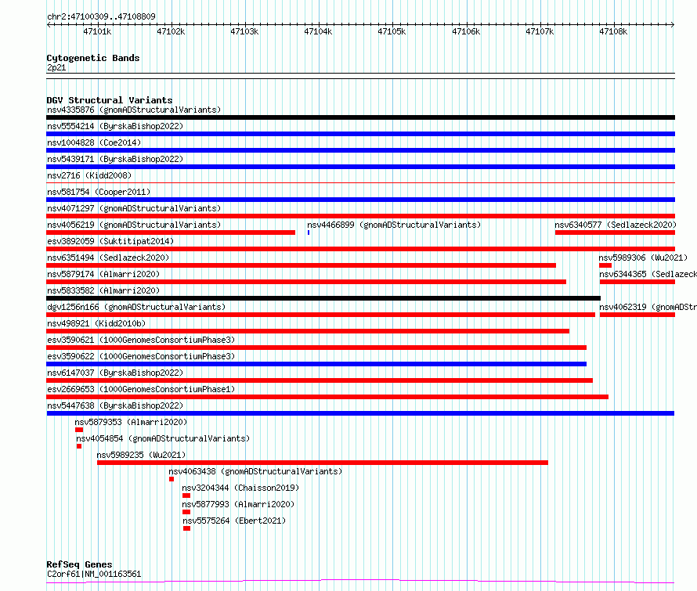
Task: Click the tiny blue mark of nsv4466899
Action: click(309, 232)
